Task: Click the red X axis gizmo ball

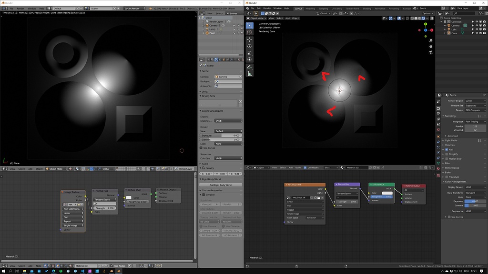Action: (x=432, y=30)
